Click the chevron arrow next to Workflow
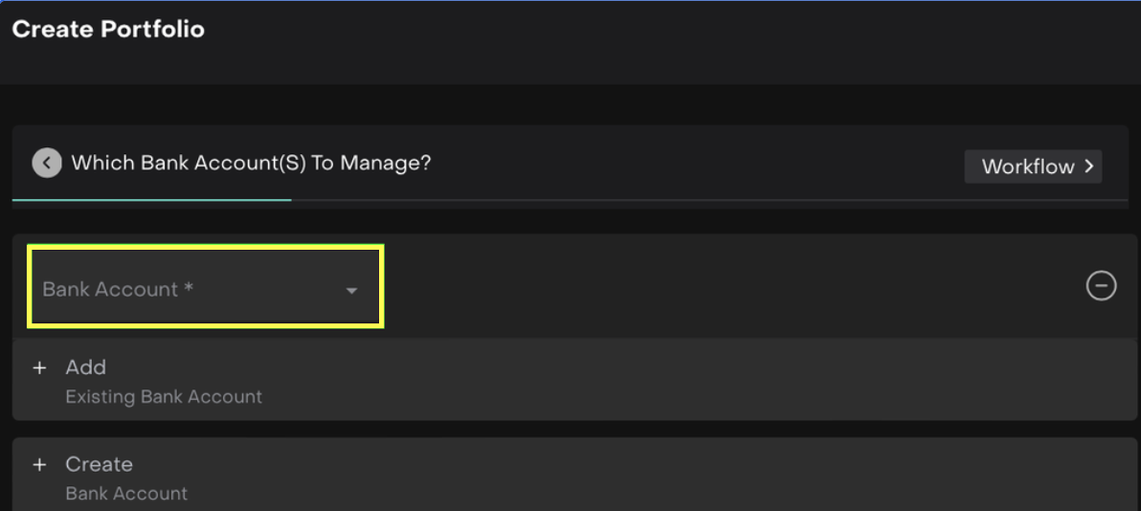Screen dimensions: 1141x511 coord(1088,167)
